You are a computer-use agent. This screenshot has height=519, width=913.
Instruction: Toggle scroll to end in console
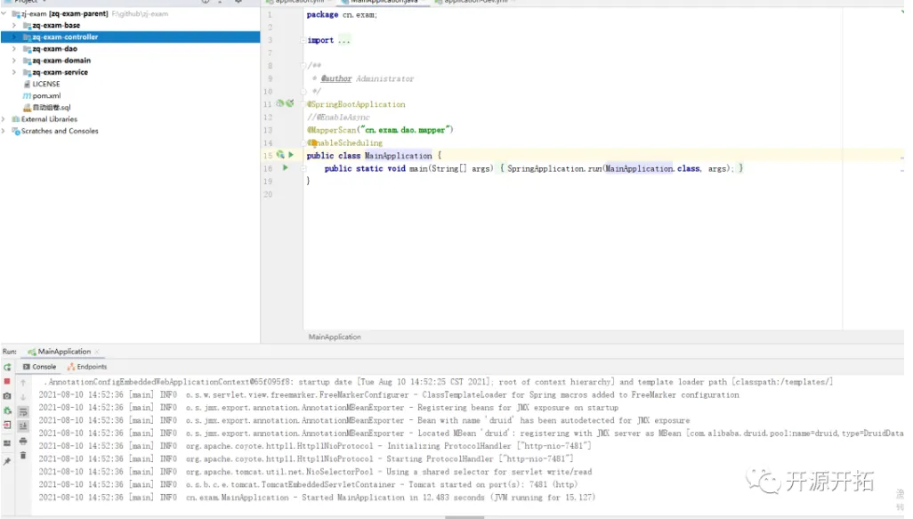pos(23,426)
